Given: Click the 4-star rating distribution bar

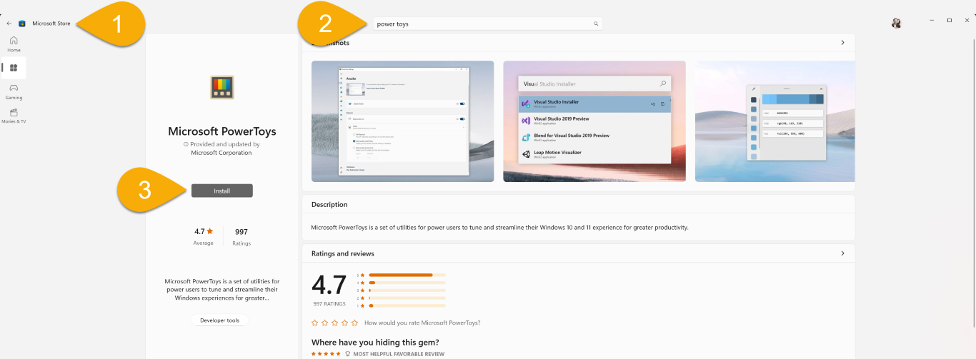Looking at the screenshot, I should point(407,283).
